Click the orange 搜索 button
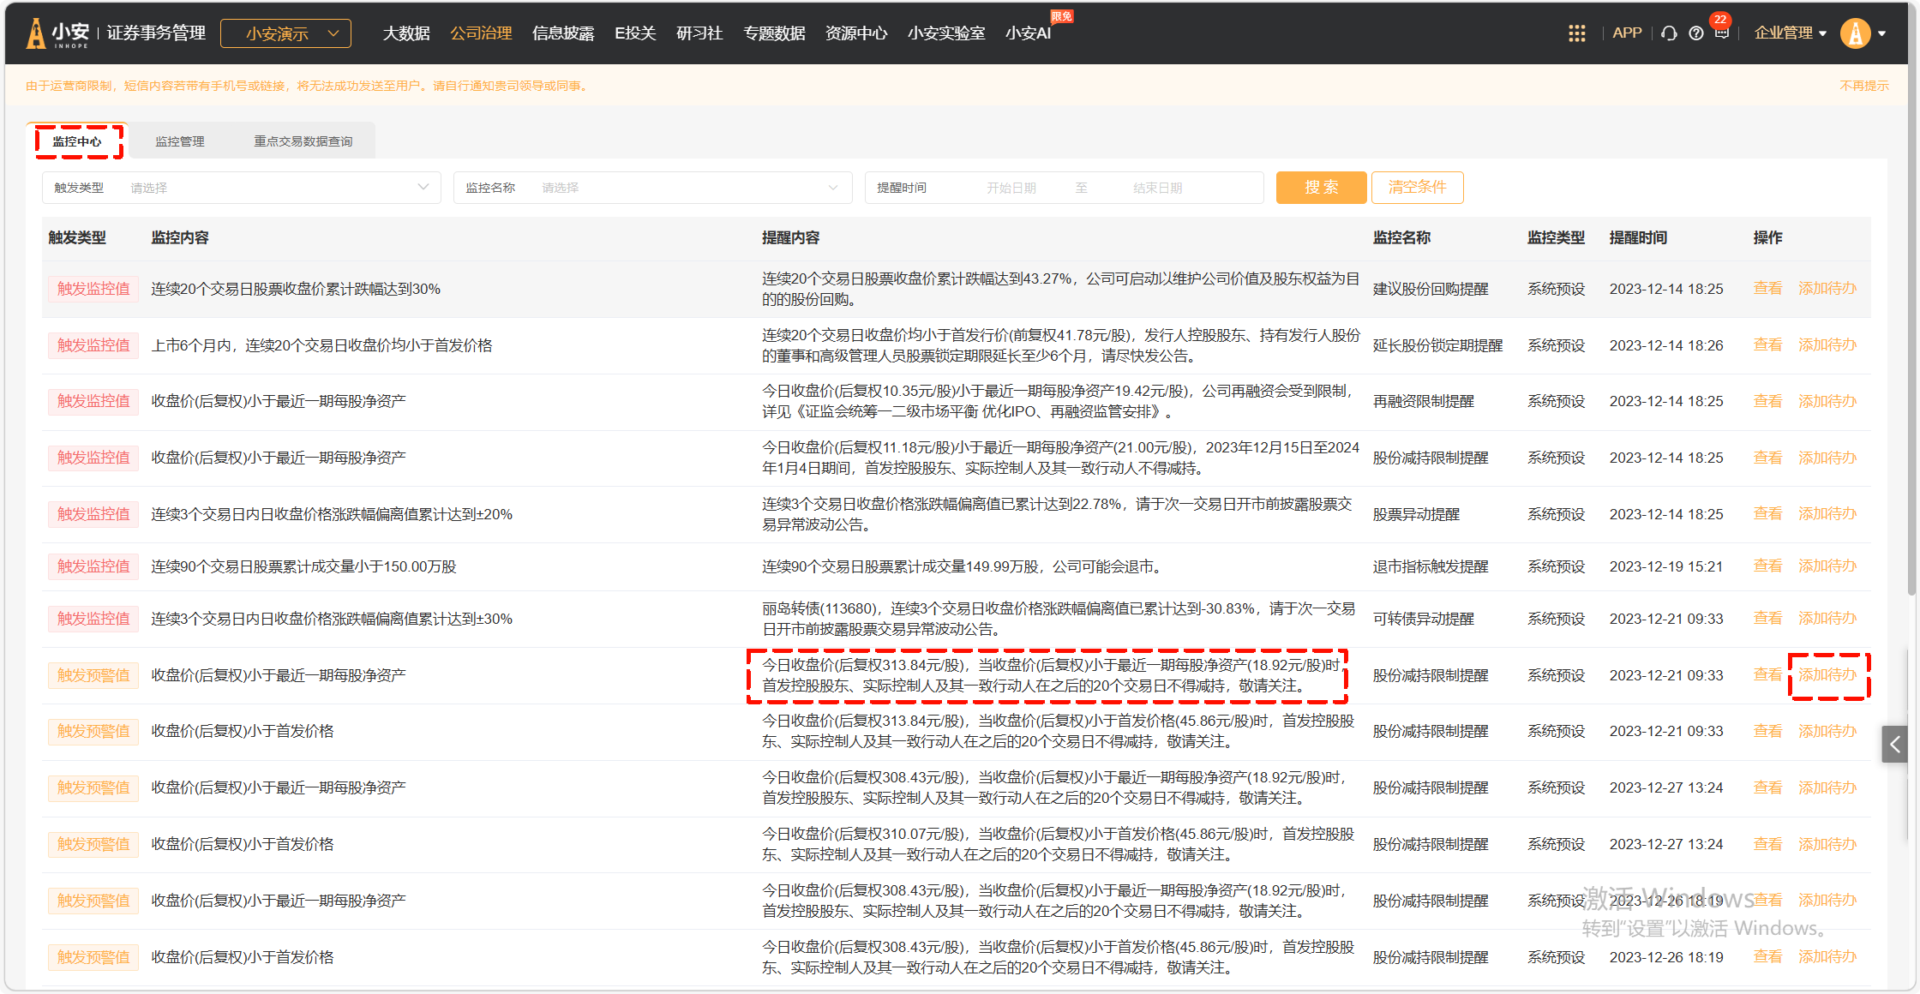Screen dimensions: 1920x994 tap(1321, 188)
